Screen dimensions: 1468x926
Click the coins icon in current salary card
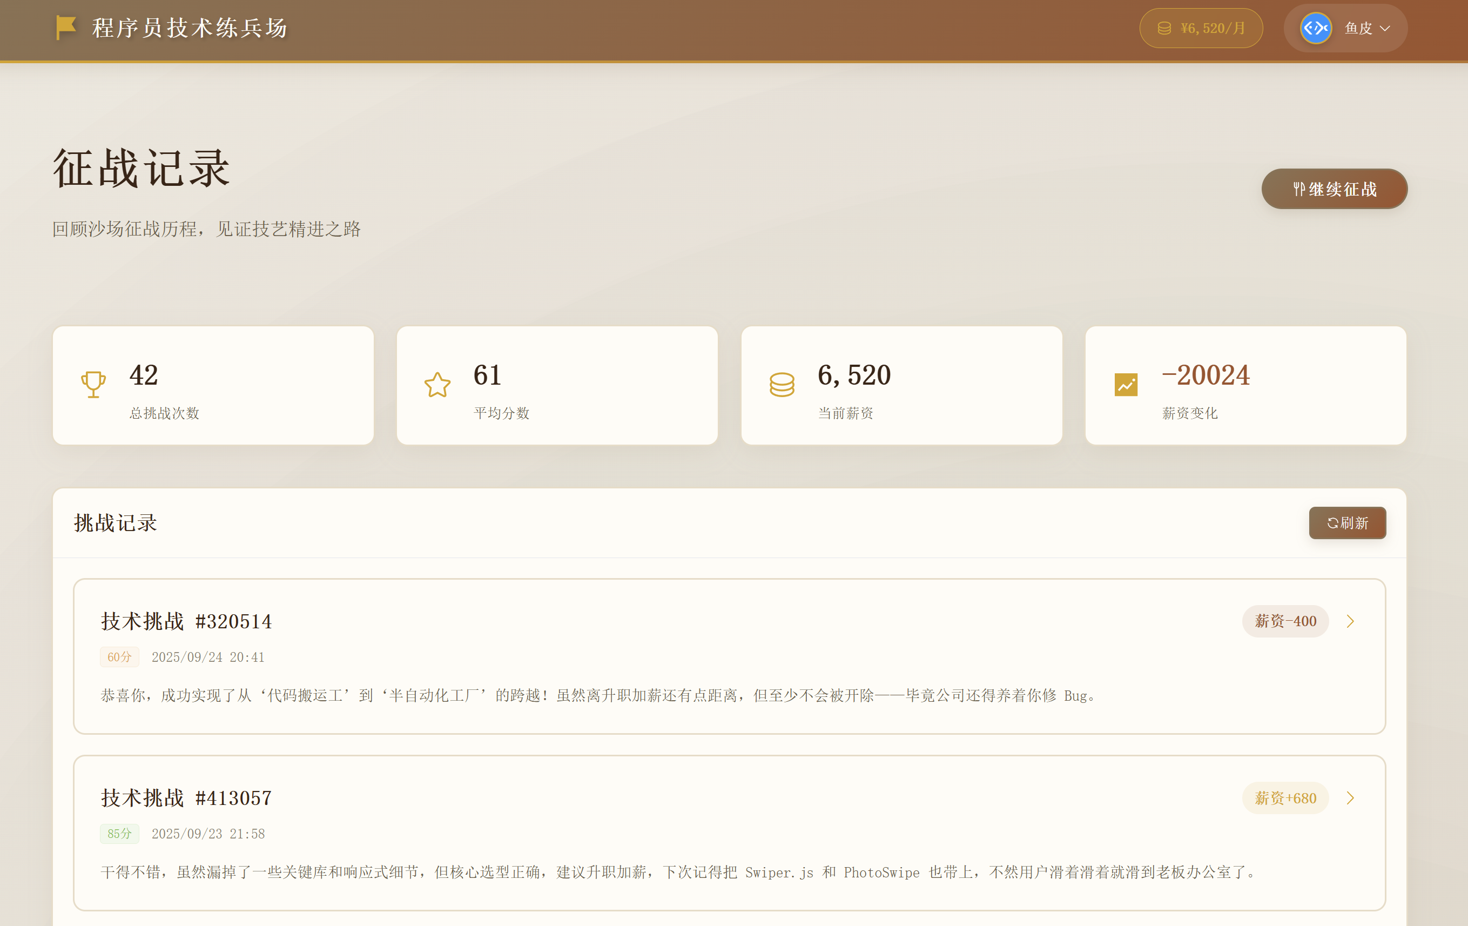coord(782,385)
